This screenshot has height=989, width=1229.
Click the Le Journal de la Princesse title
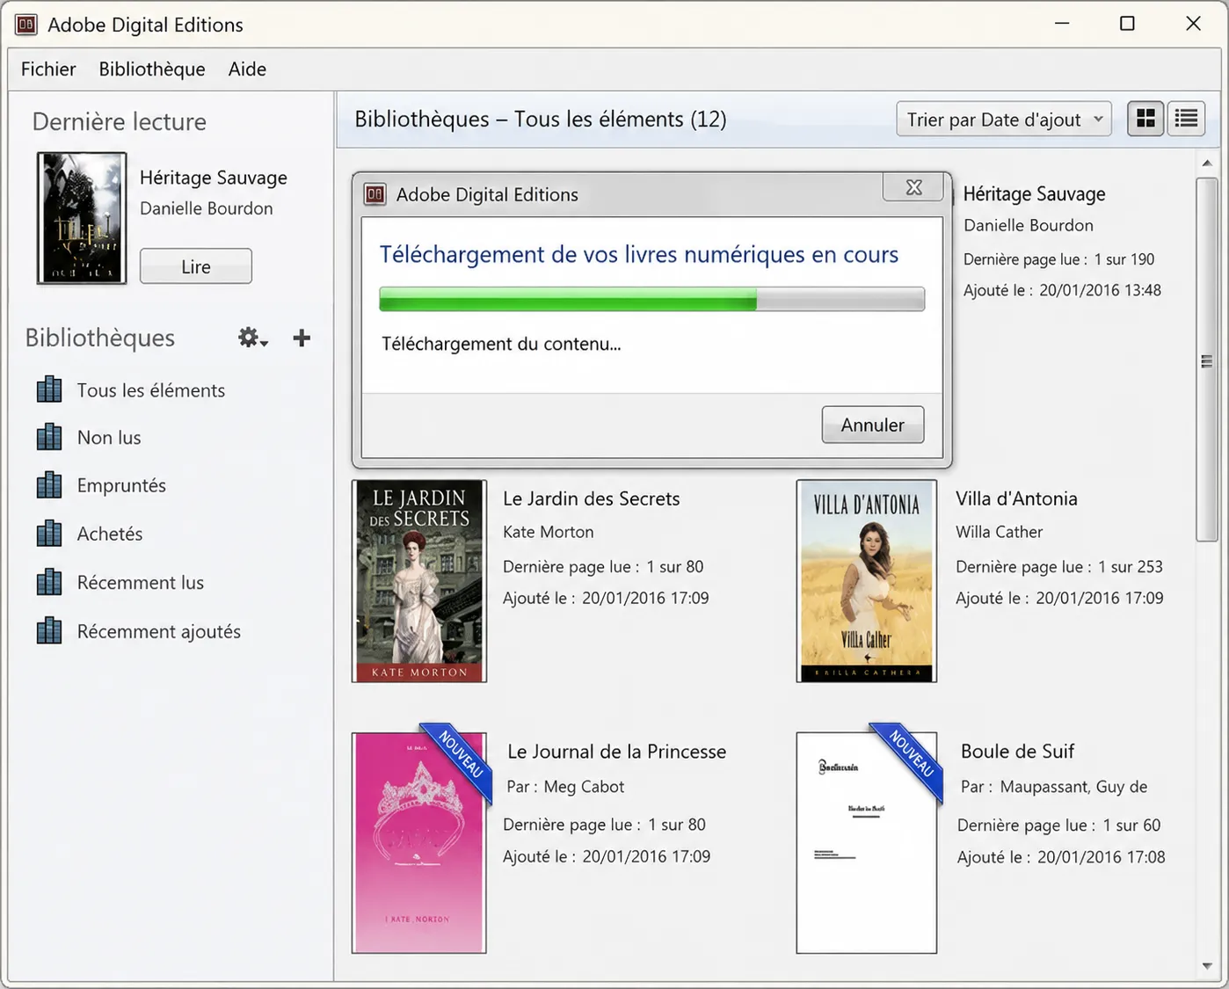click(617, 752)
